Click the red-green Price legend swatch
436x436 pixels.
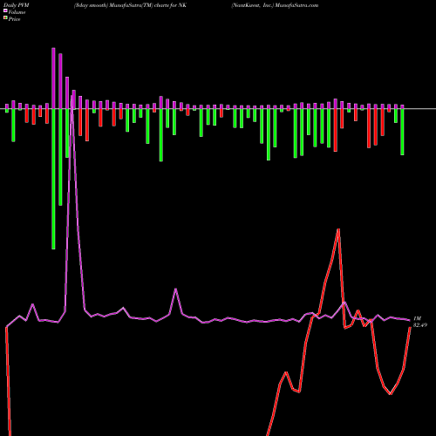coord(5,18)
